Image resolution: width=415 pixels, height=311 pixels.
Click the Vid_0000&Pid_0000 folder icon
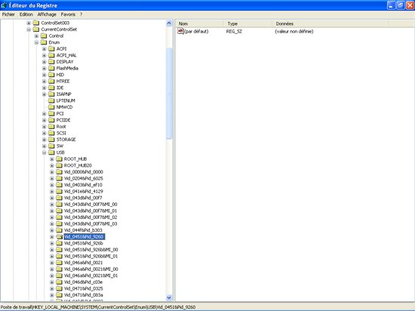59,172
